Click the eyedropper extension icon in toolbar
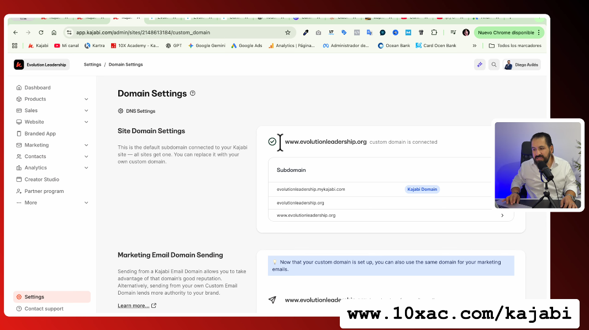This screenshot has width=589, height=330. [x=306, y=33]
